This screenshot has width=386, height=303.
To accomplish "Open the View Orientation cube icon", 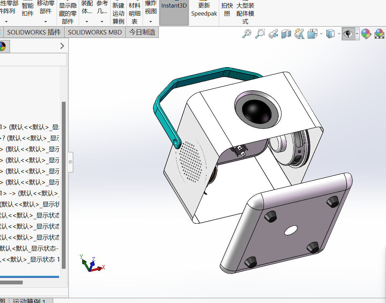I will (312, 34).
